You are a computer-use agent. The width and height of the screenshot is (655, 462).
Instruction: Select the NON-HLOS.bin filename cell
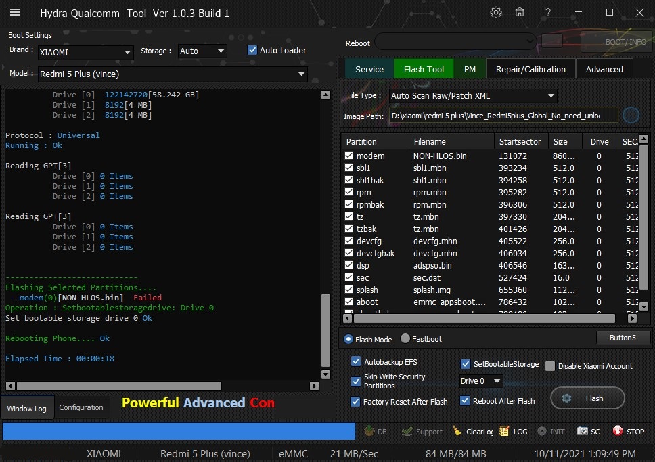point(440,156)
